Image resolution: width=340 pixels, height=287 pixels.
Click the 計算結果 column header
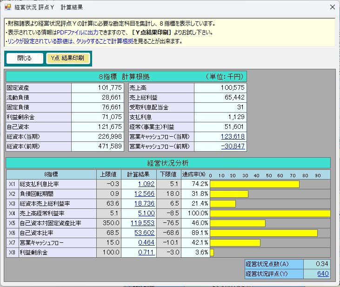[139, 174]
